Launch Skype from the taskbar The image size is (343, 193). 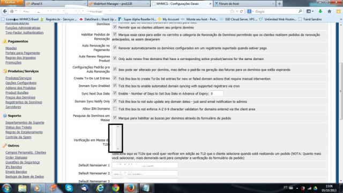coord(69,188)
